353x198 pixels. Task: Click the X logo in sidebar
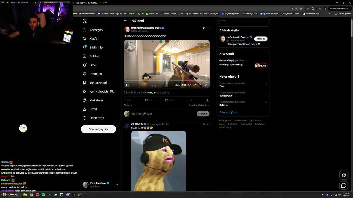(x=85, y=21)
